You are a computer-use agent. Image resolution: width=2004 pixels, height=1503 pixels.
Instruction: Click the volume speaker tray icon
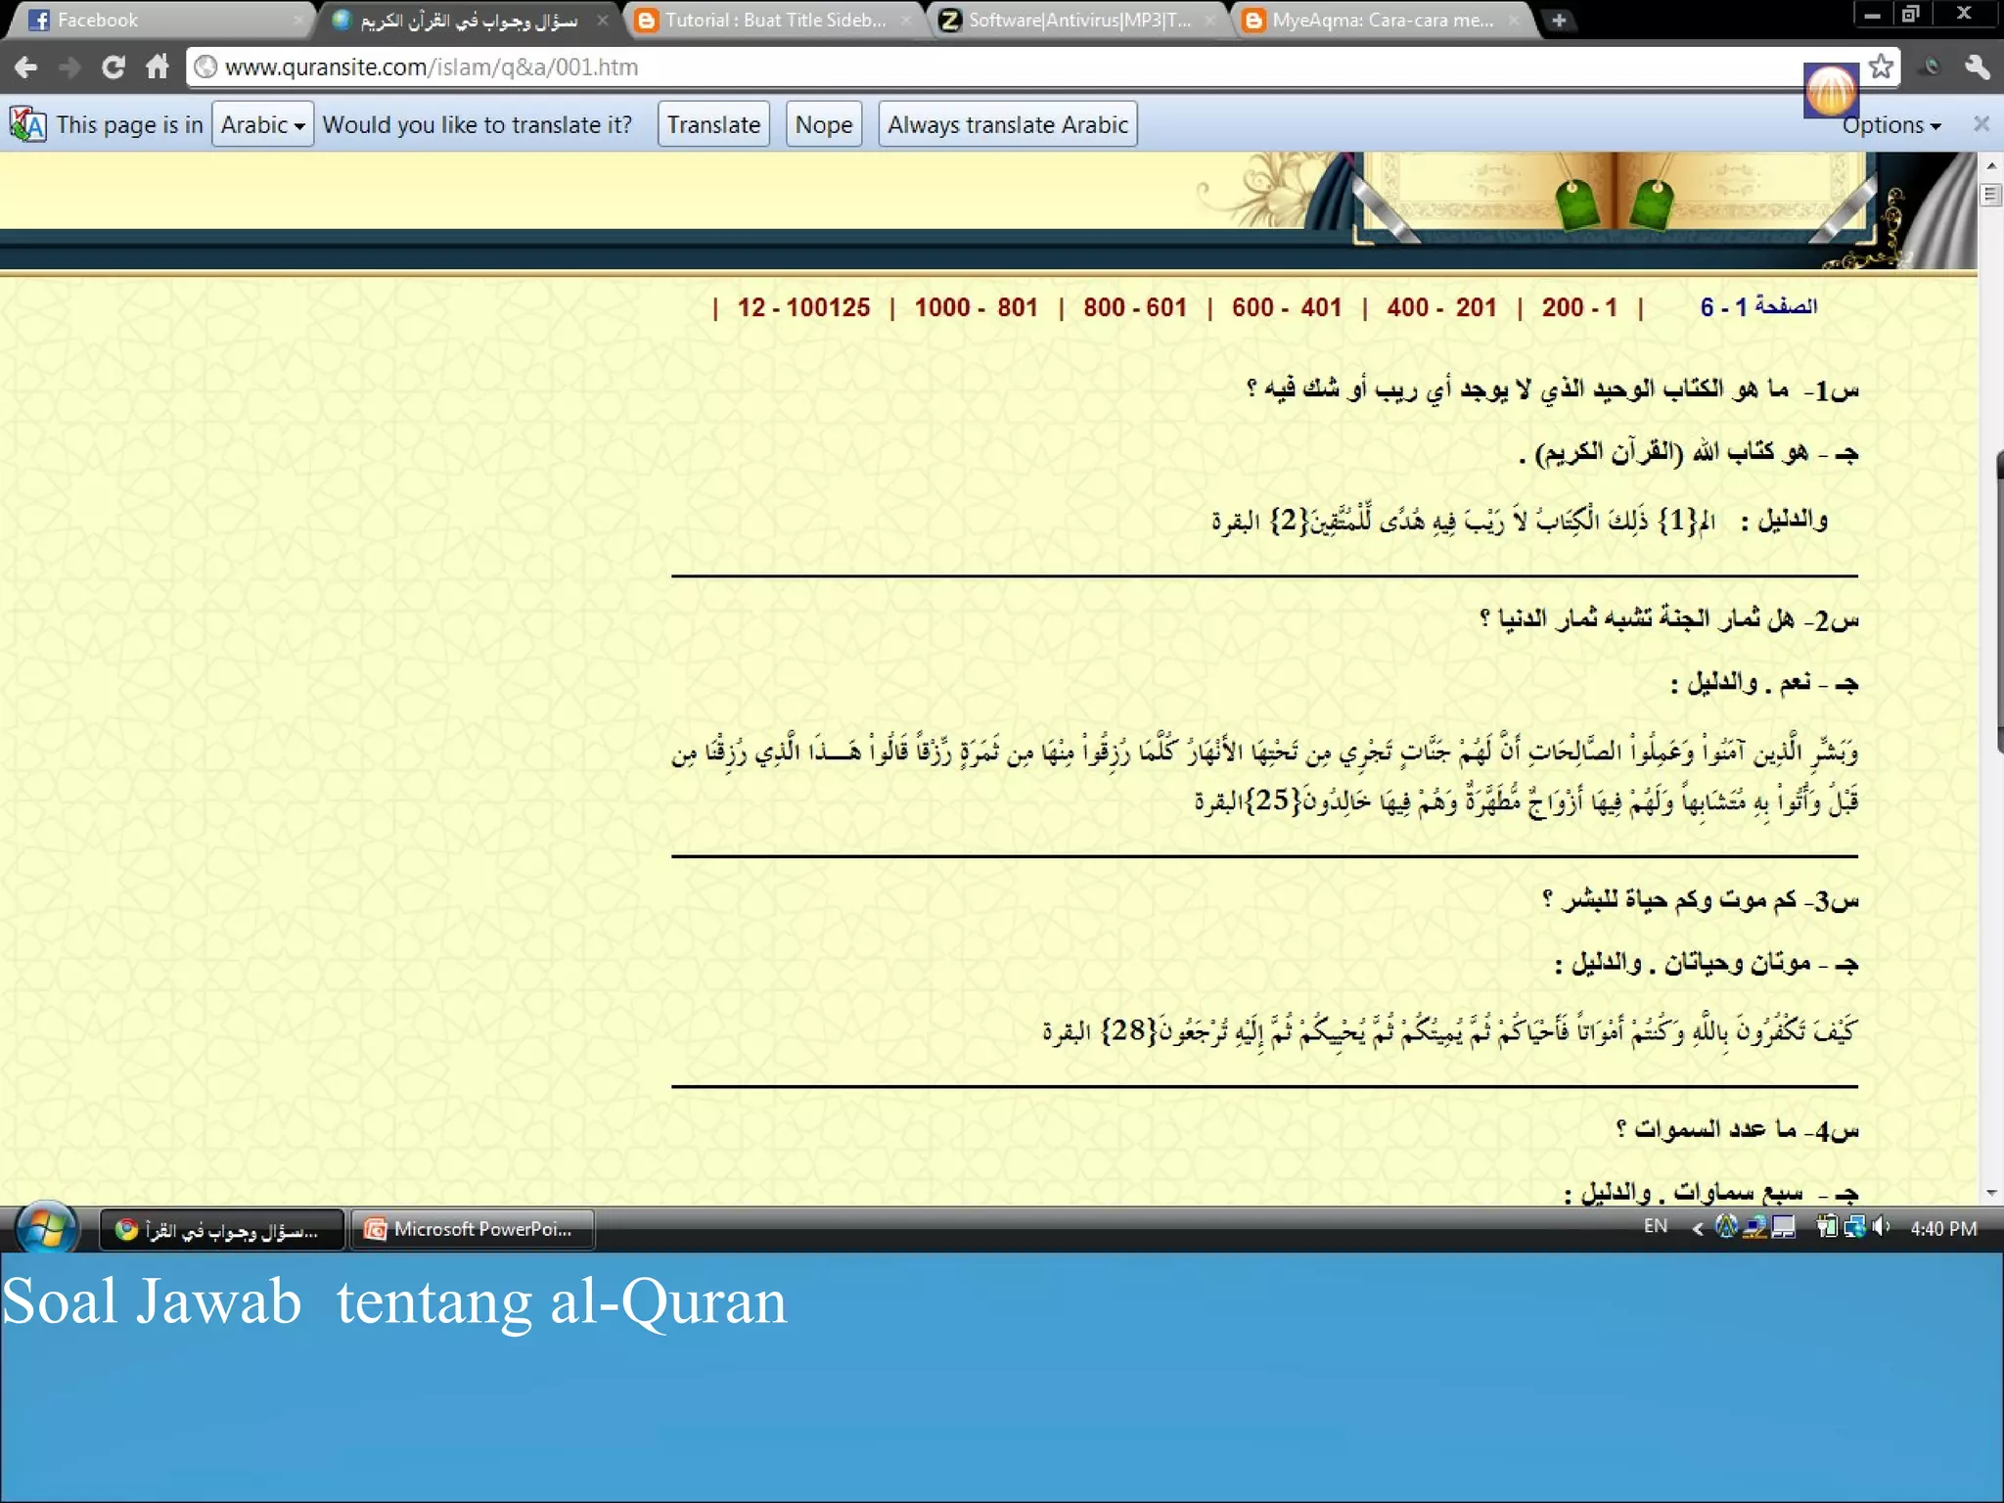pos(1881,1227)
